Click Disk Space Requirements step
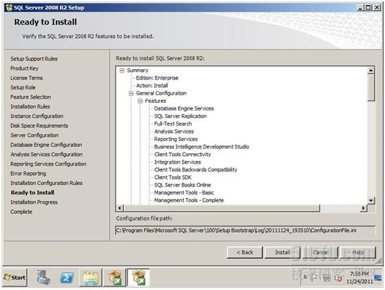Screen dimensions: 385x290 pyautogui.click(x=39, y=126)
